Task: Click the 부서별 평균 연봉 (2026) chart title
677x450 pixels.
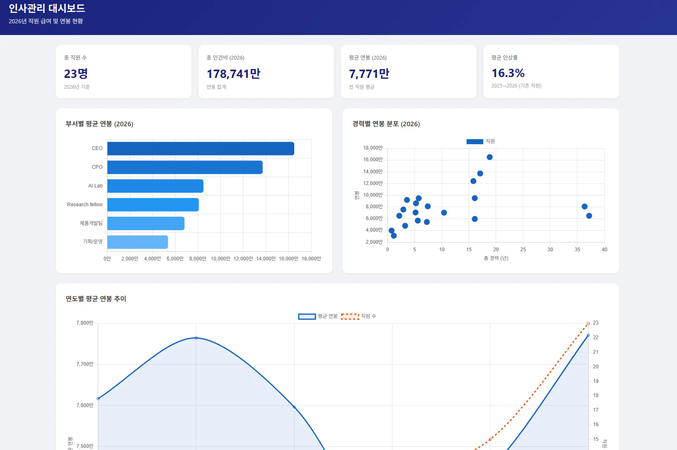Action: [x=99, y=124]
